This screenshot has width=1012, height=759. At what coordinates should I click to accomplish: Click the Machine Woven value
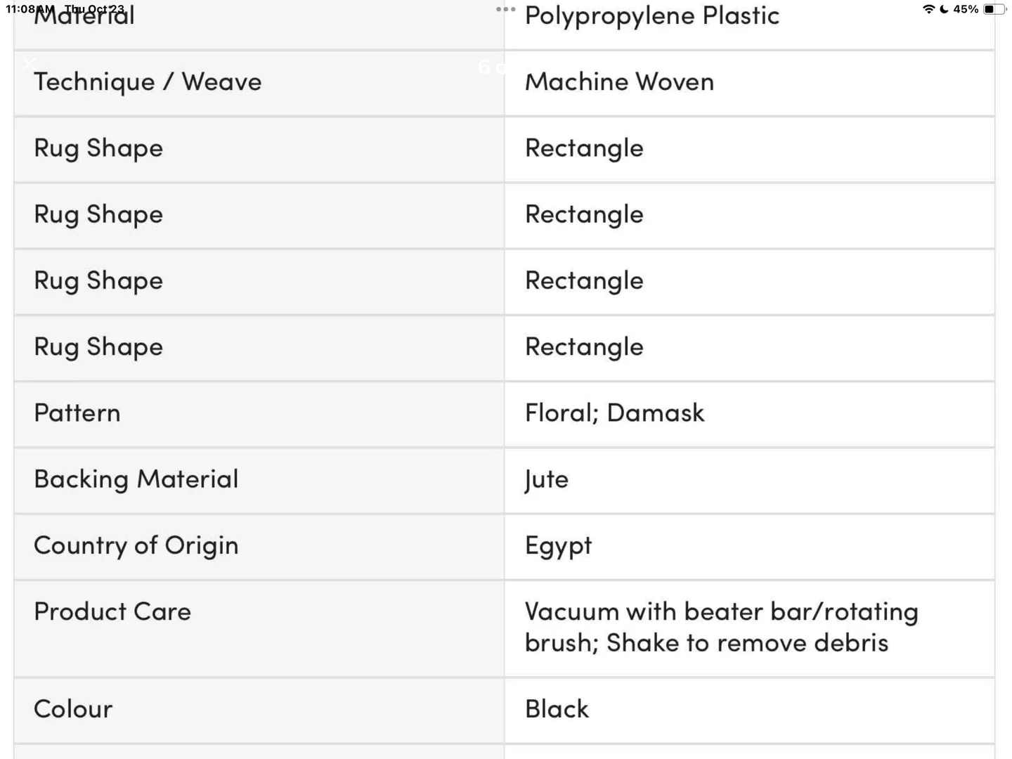619,82
